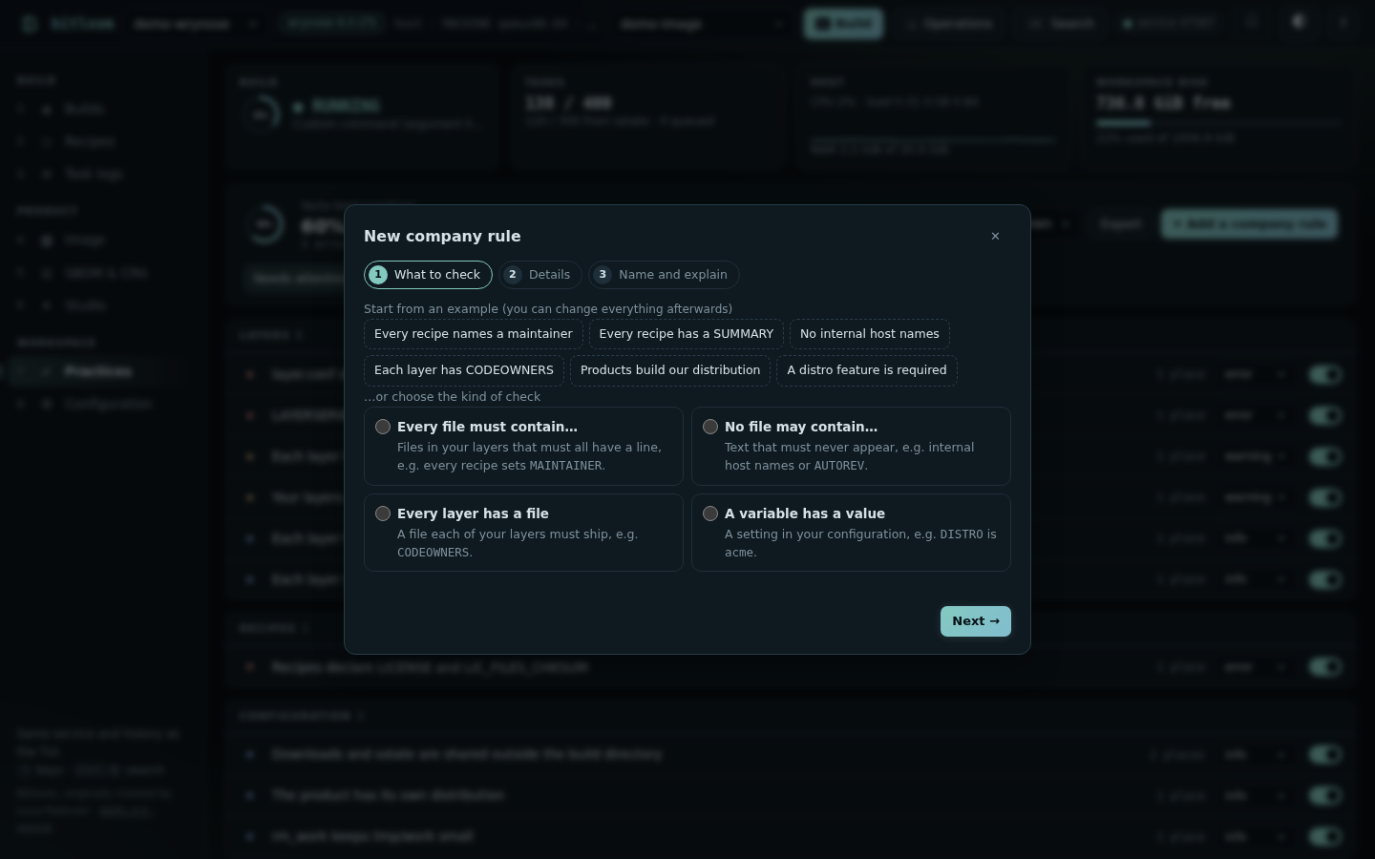Click the "…or choose the kind of check" label
Viewport: 1375px width, 859px height.
pos(452,397)
